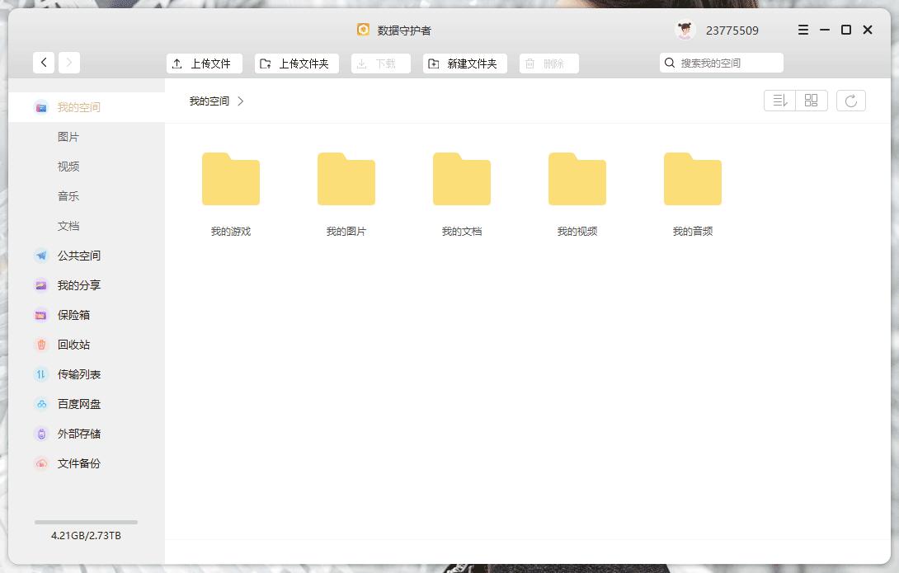This screenshot has height=573, width=899.
Task: Switch to grid view layout
Action: (811, 100)
